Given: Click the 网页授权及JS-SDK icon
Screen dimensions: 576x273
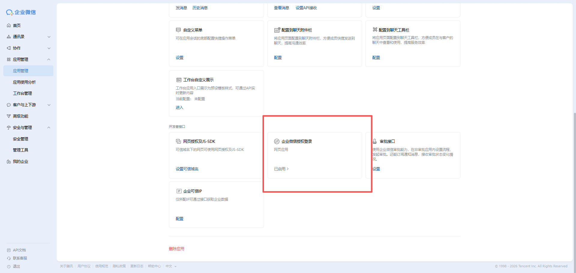Looking at the screenshot, I should click(178, 141).
